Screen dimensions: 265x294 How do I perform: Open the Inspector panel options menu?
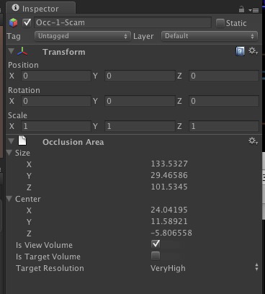(x=254, y=10)
